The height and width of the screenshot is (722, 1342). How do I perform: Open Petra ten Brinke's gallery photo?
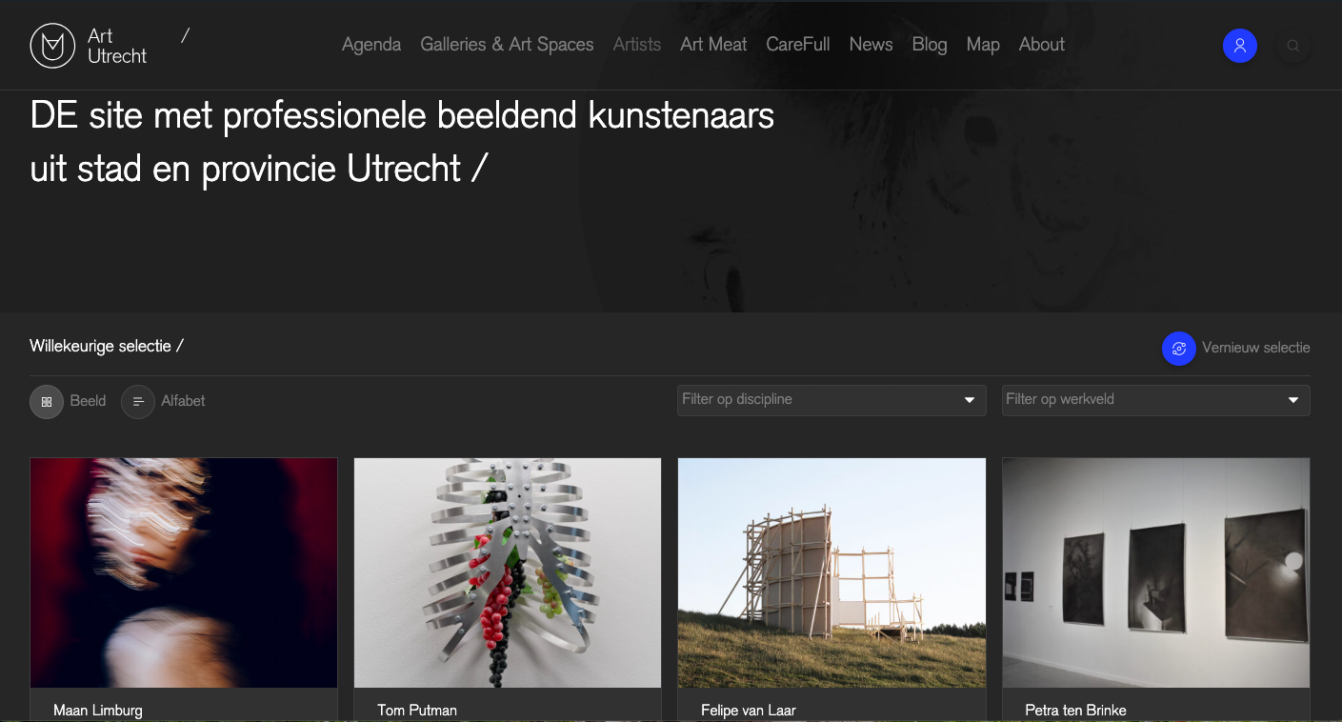(x=1155, y=572)
